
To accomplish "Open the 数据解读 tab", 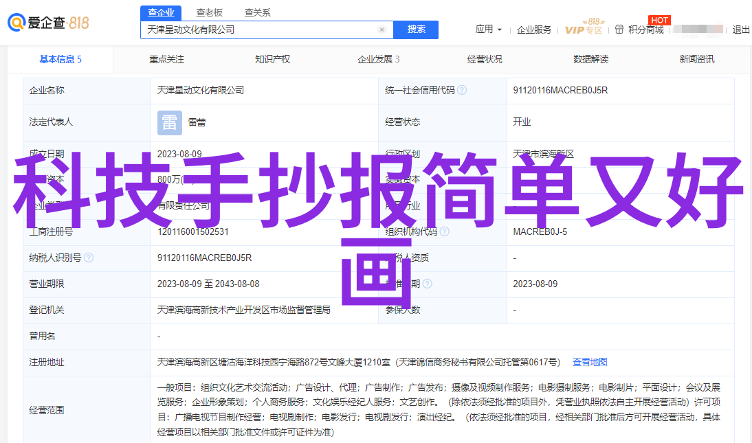I will click(591, 60).
